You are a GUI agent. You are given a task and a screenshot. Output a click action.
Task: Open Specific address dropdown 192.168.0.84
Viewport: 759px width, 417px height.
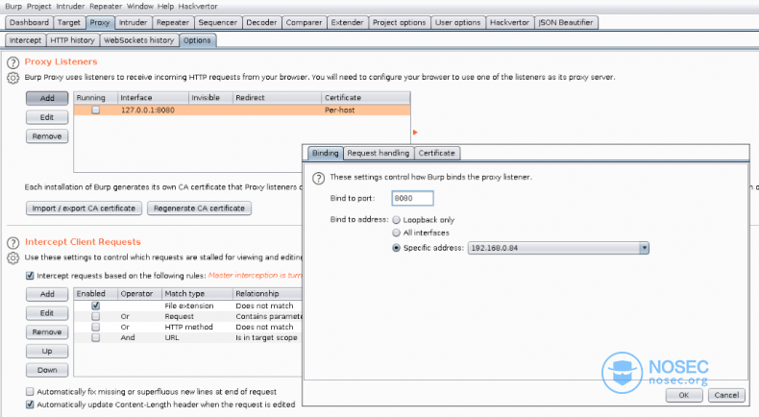pyautogui.click(x=558, y=248)
